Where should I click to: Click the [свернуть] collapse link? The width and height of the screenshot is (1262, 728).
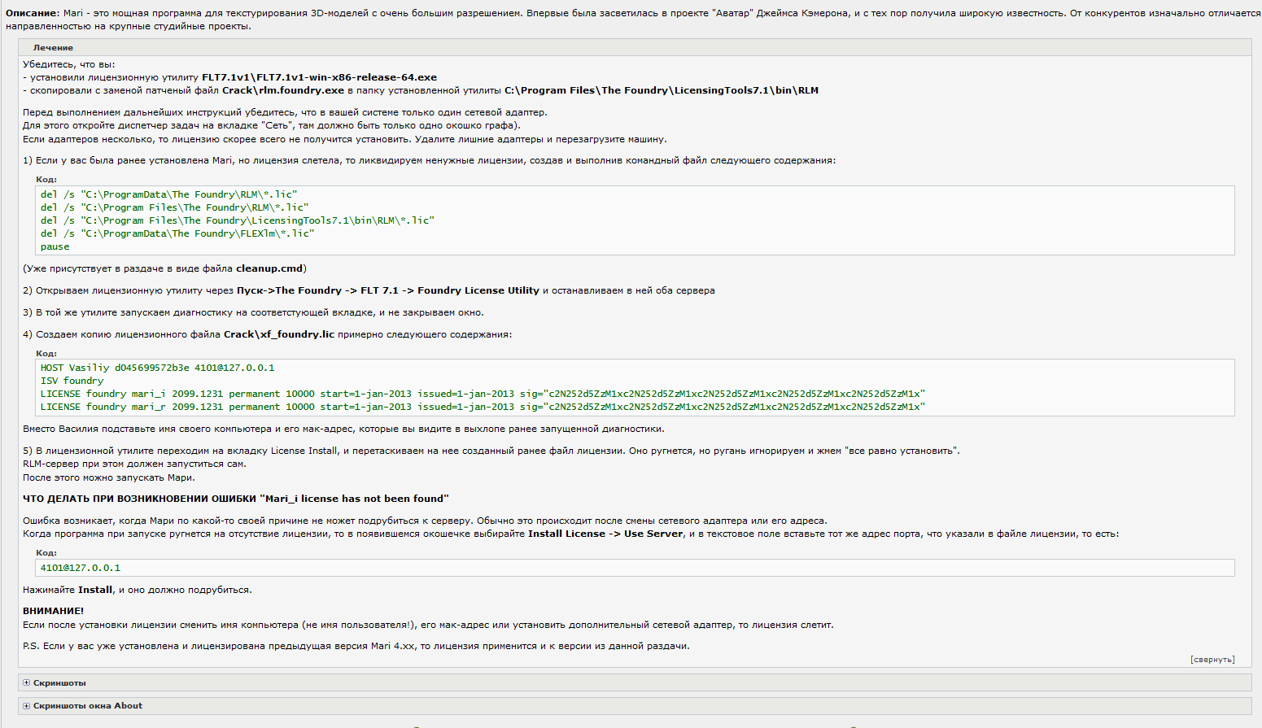tap(1212, 660)
